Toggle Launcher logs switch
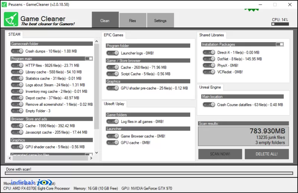298x193 pixels. pos(113,53)
